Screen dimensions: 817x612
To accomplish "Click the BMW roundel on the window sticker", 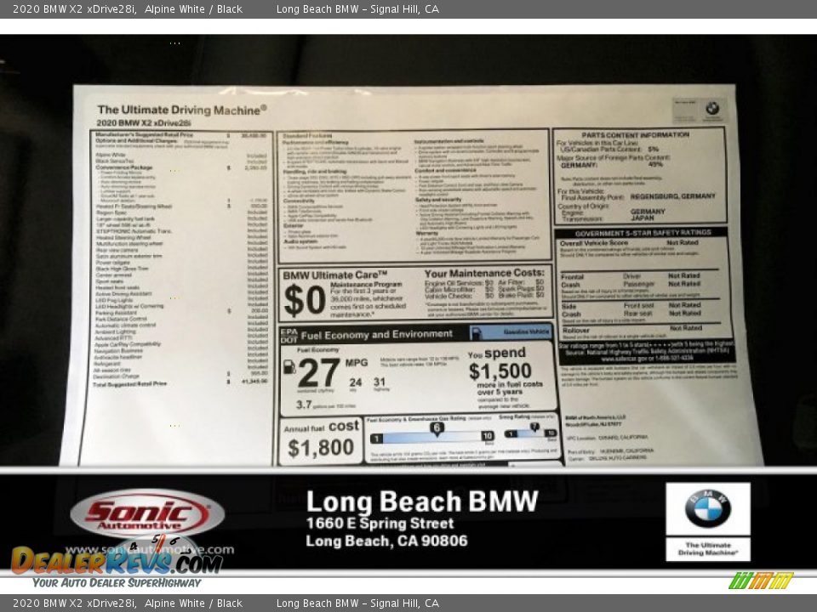I will [712, 108].
